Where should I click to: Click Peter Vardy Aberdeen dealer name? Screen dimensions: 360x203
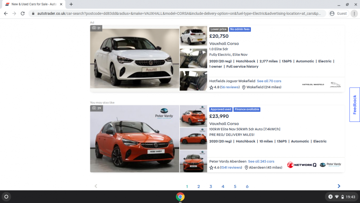[x=228, y=162]
